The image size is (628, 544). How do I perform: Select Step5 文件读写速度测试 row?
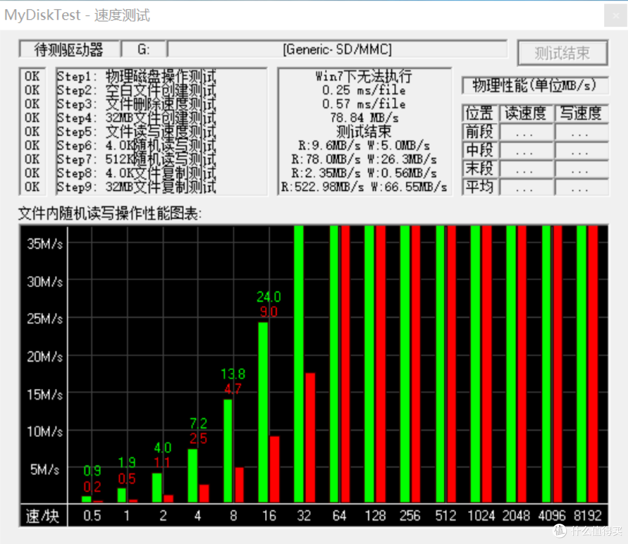(x=137, y=132)
